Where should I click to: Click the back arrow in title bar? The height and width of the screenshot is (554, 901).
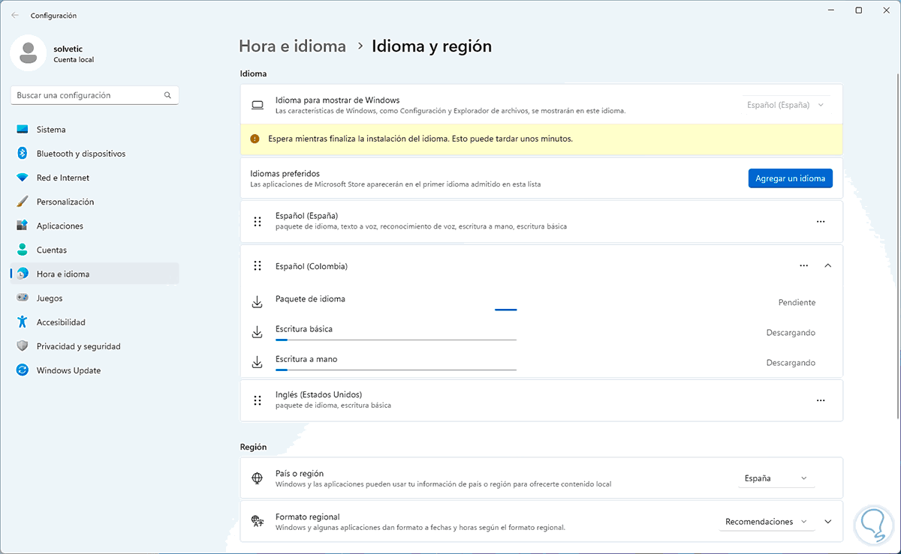click(15, 15)
